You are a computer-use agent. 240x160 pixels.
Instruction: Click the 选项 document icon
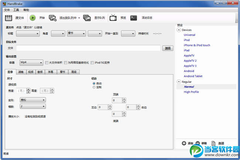[213, 143]
